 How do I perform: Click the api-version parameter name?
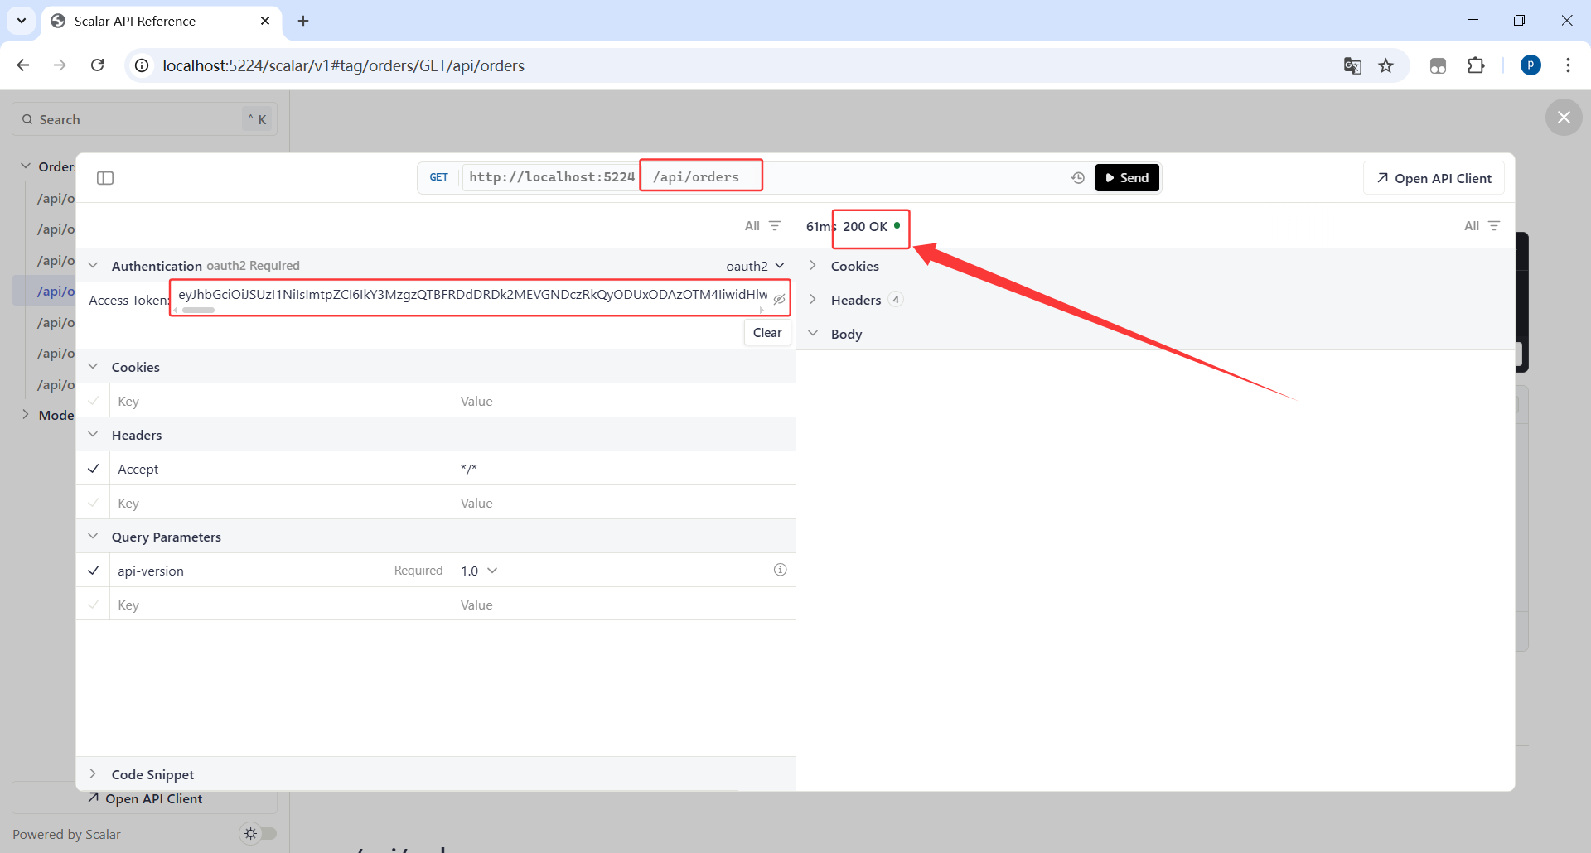(151, 571)
